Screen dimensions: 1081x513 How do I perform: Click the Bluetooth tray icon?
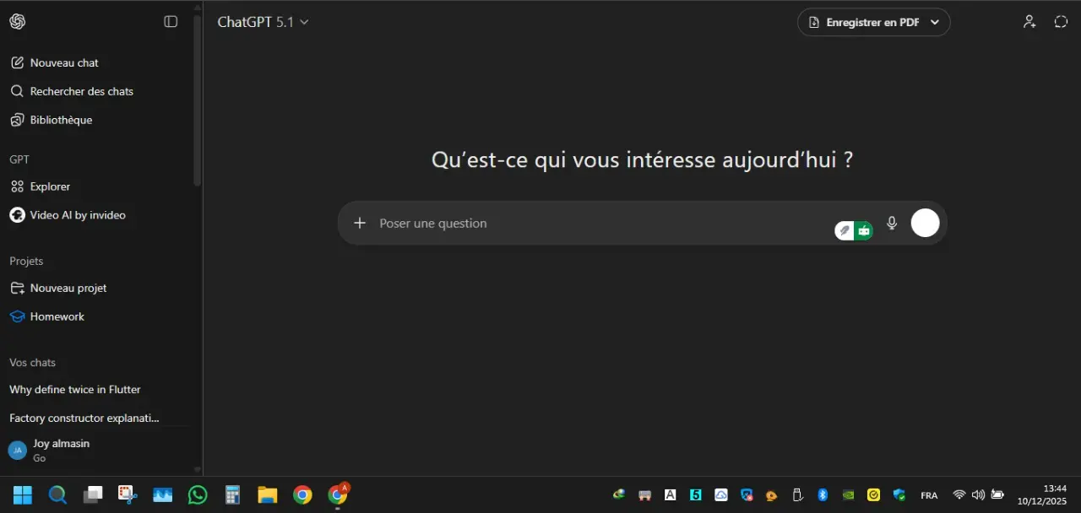pyautogui.click(x=823, y=495)
